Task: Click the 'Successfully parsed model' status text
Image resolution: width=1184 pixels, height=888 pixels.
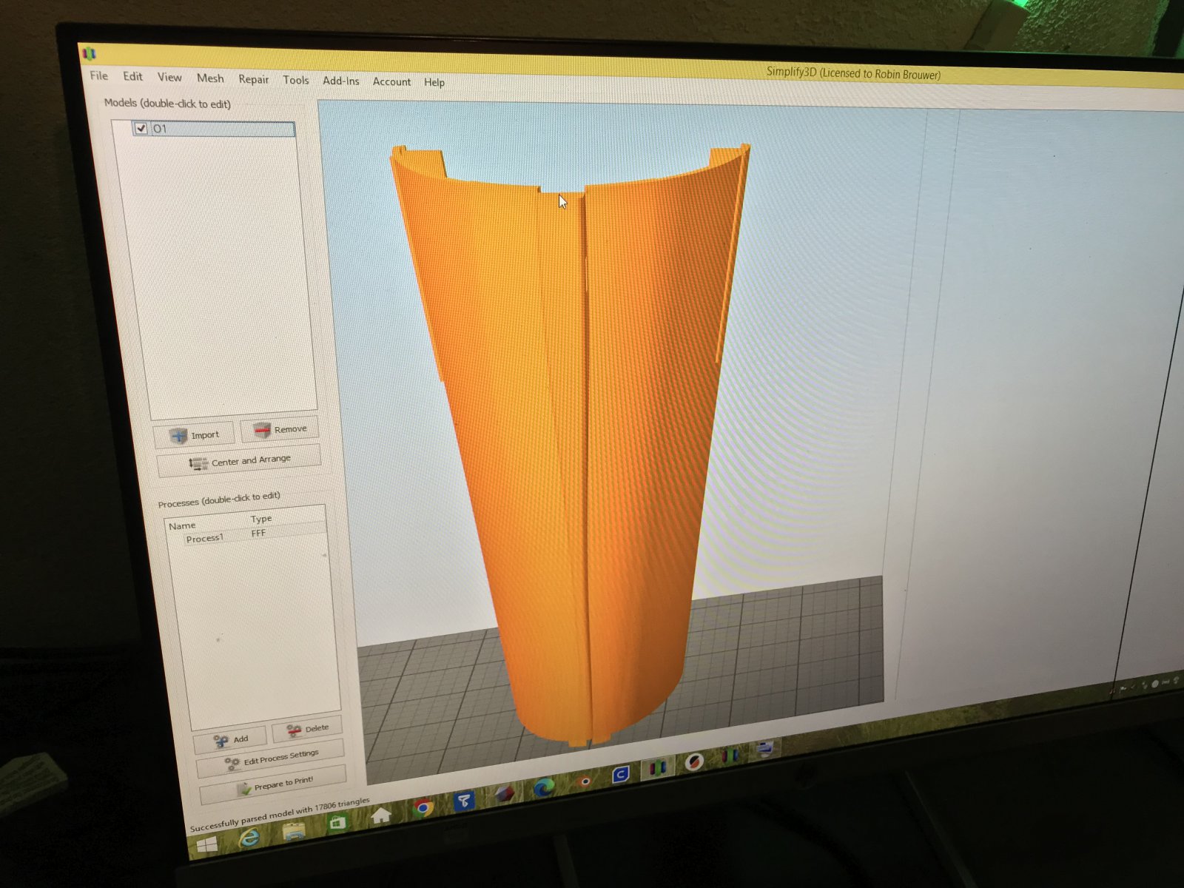Action: pos(280,815)
